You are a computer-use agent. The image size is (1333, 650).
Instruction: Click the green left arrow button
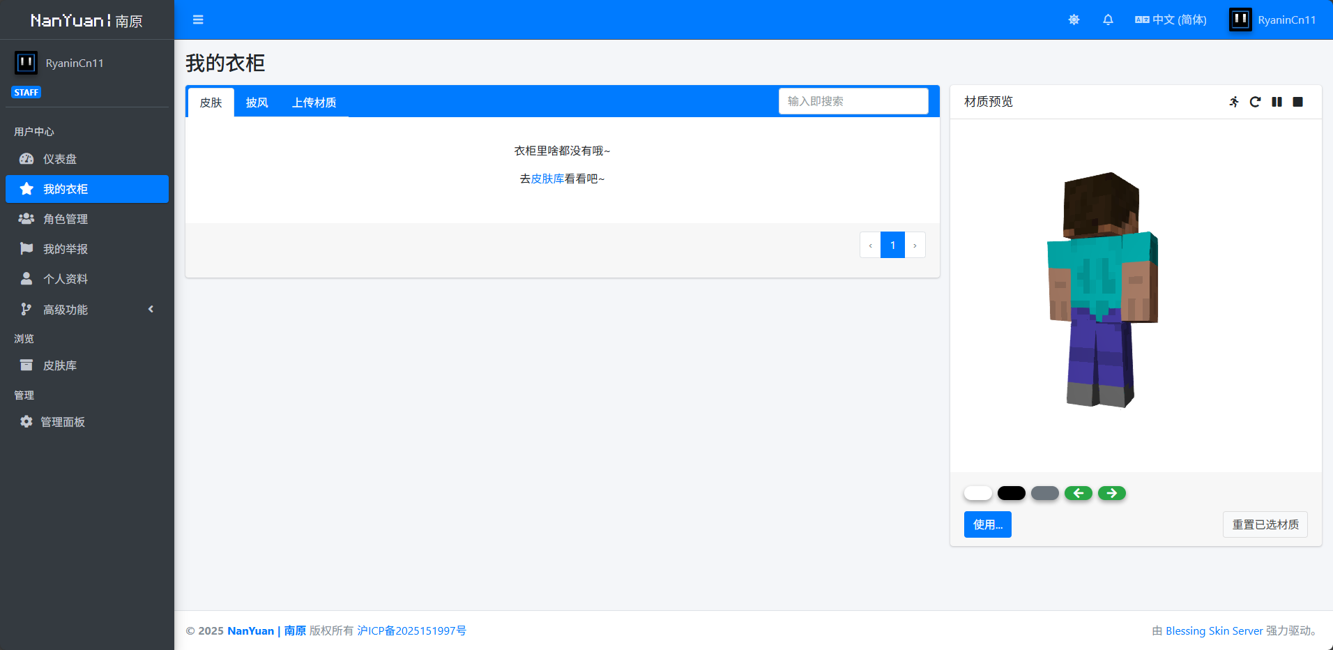tap(1078, 493)
